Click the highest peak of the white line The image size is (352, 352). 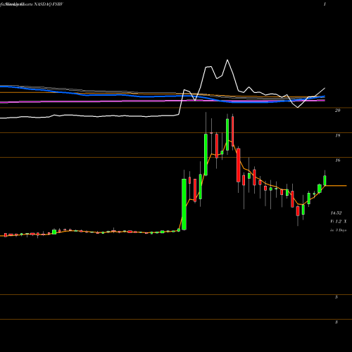pos(227,60)
